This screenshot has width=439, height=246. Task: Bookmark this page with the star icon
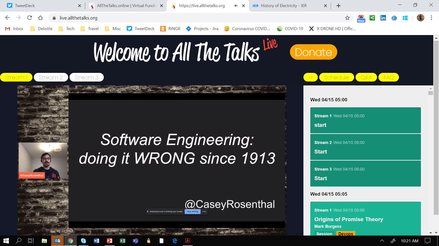(347, 18)
